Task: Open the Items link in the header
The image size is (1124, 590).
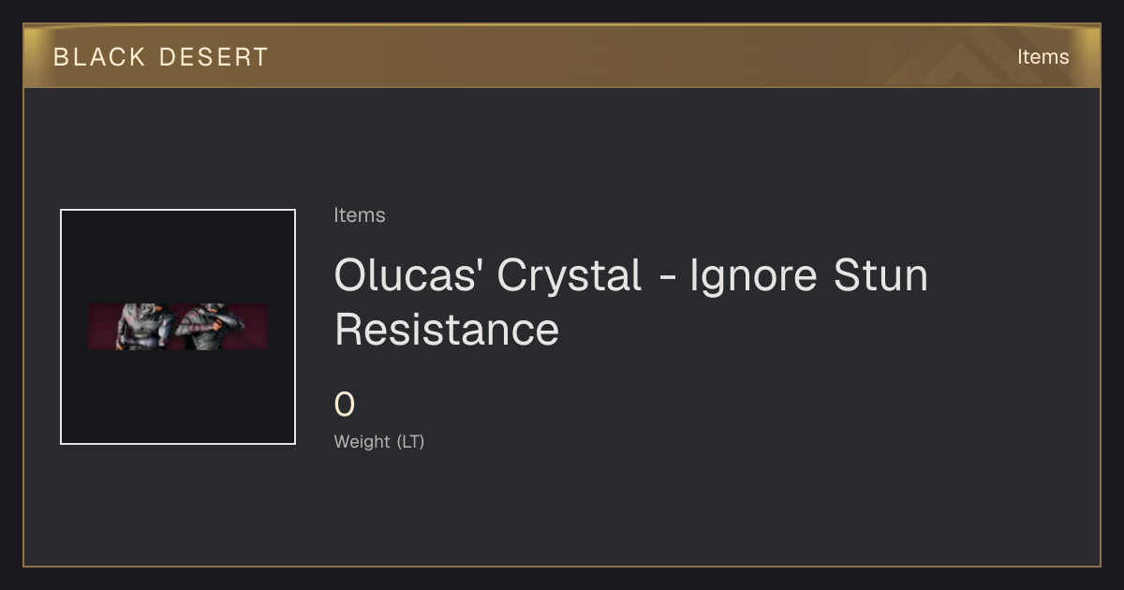Action: coord(1043,57)
